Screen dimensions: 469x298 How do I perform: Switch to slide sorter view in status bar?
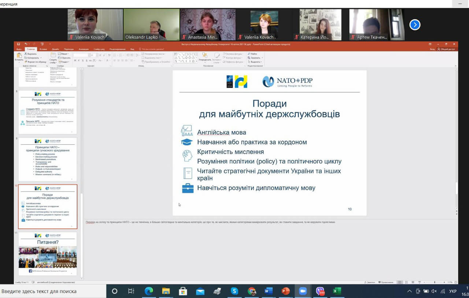pos(406,282)
